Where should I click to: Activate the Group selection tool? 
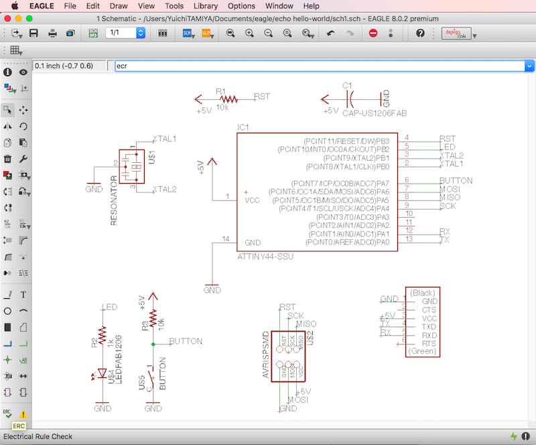point(7,110)
